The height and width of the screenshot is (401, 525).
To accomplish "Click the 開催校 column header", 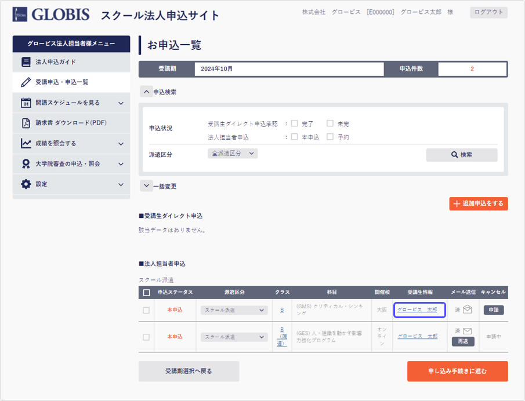I will pyautogui.click(x=382, y=292).
